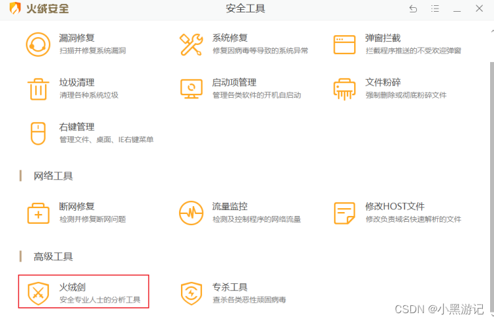Click description 管理各类软件的开机自启动
This screenshot has width=494, height=321.
[x=257, y=95]
